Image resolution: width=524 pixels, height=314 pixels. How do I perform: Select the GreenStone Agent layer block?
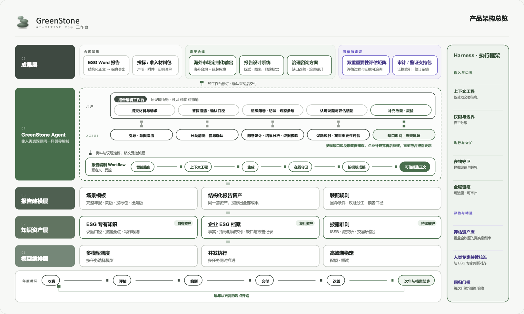coord(45,134)
